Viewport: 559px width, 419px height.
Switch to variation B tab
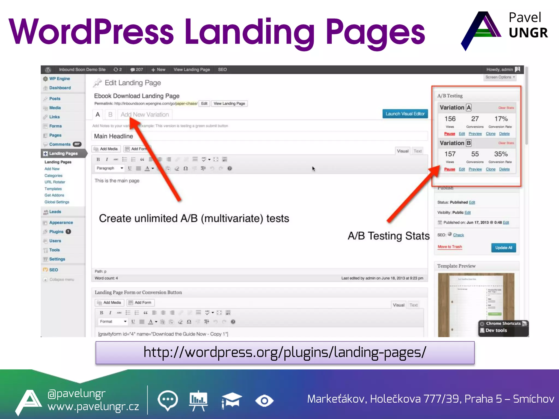click(x=110, y=115)
